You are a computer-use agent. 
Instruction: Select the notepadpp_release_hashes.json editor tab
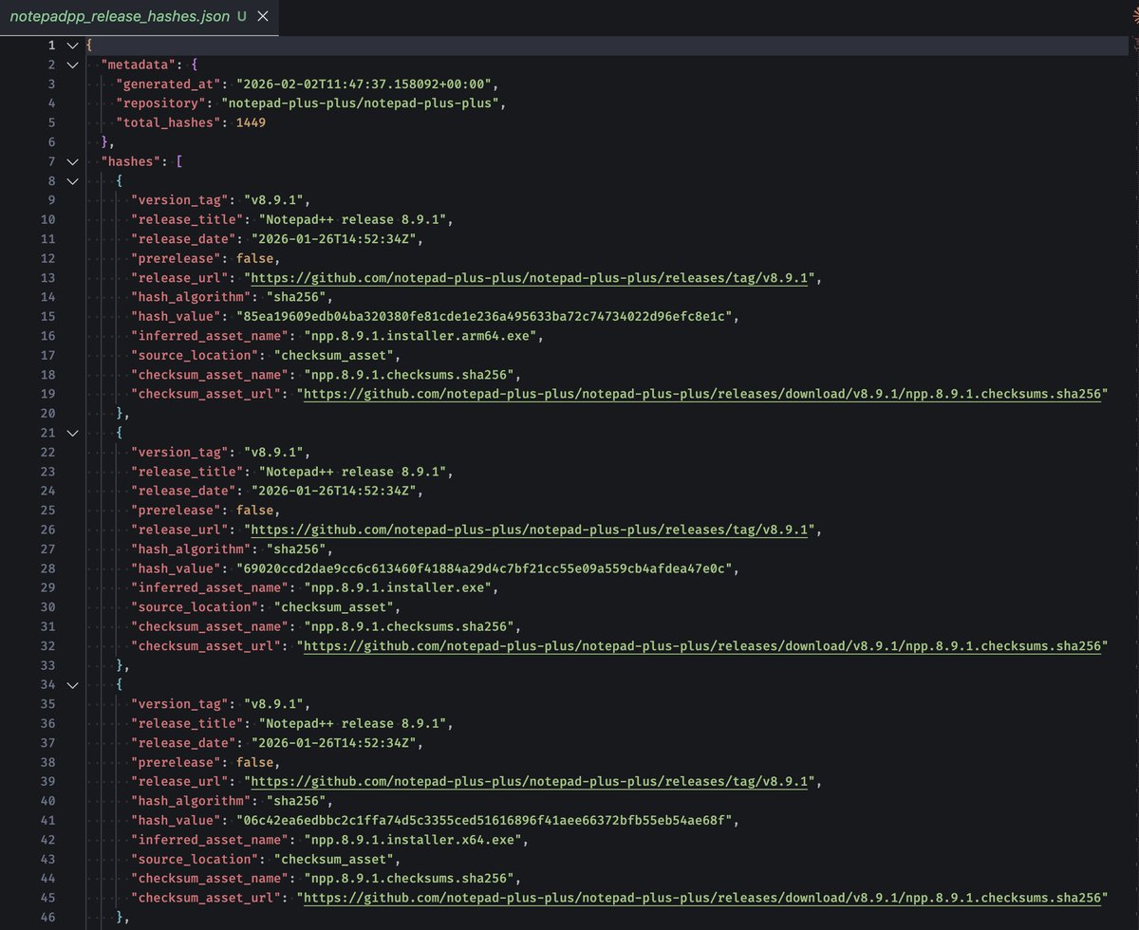pos(140,16)
